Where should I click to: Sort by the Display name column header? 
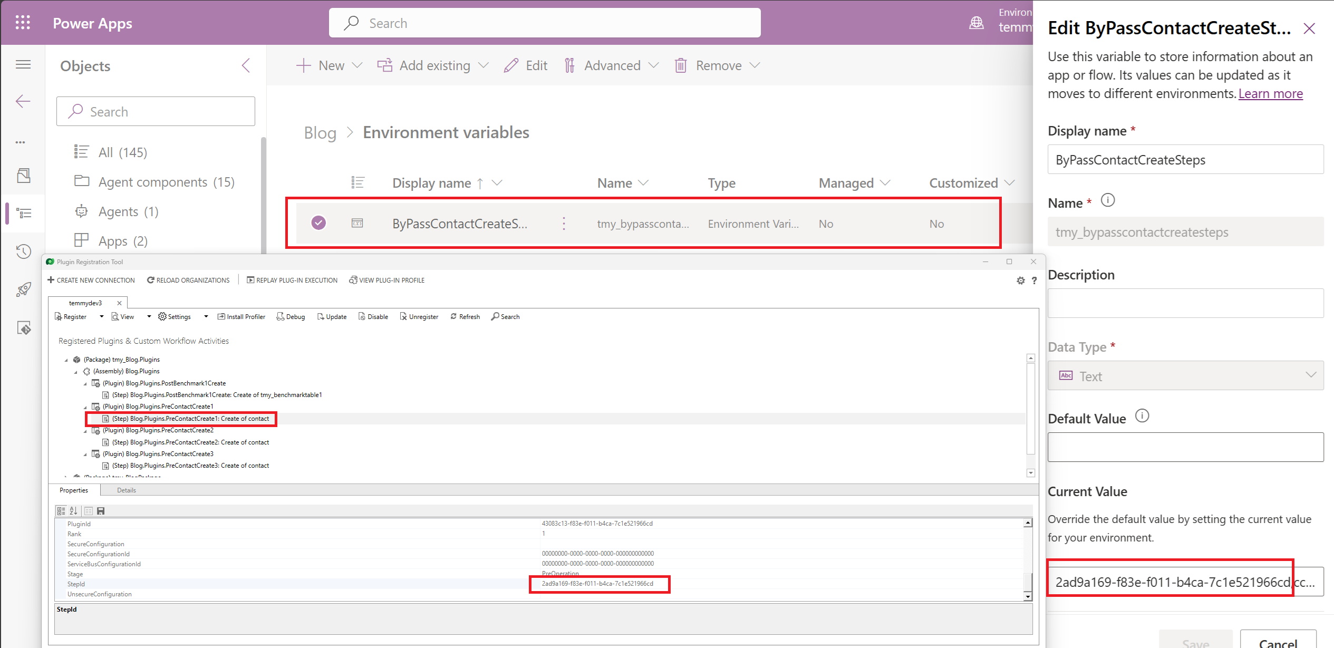[x=447, y=183]
